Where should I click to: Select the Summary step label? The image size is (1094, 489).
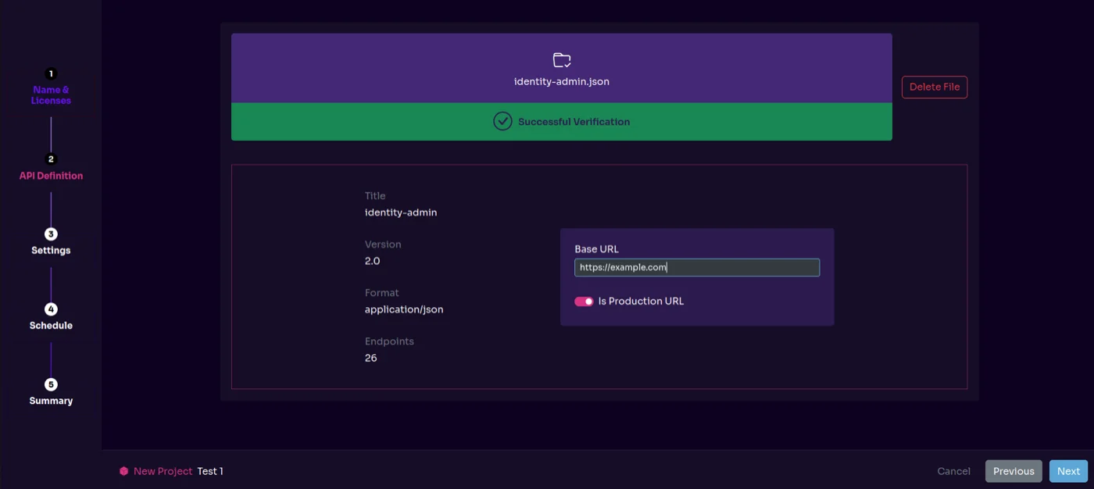(50, 401)
